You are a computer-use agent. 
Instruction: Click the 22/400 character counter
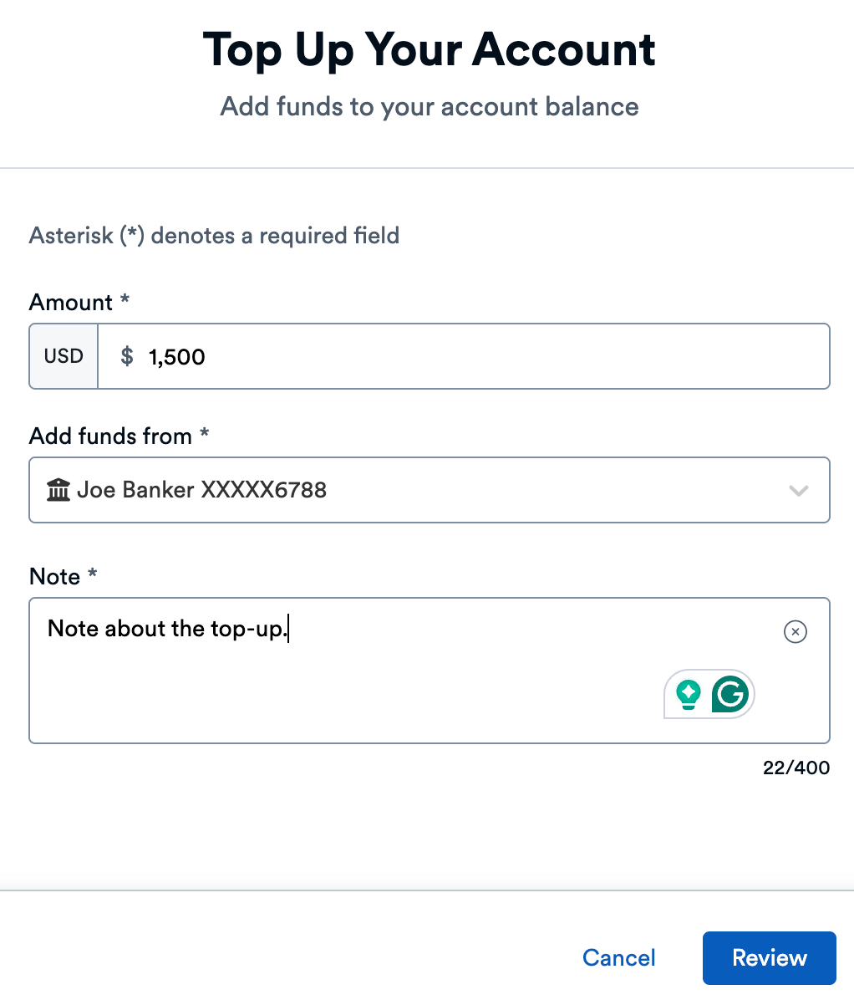pyautogui.click(x=796, y=768)
